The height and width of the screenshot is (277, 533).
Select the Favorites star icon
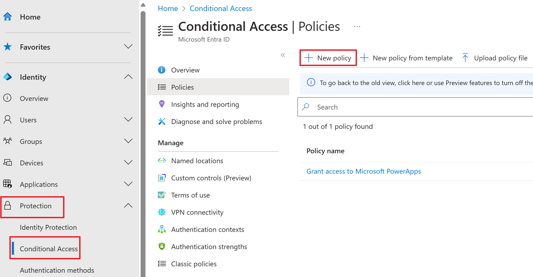pyautogui.click(x=8, y=46)
